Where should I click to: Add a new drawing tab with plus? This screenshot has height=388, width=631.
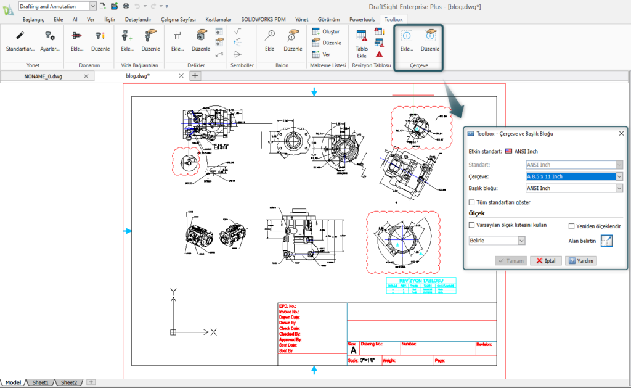click(x=195, y=76)
